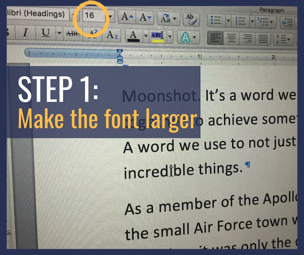Click the Decrease Indent icon
The image size is (304, 255).
click(287, 23)
